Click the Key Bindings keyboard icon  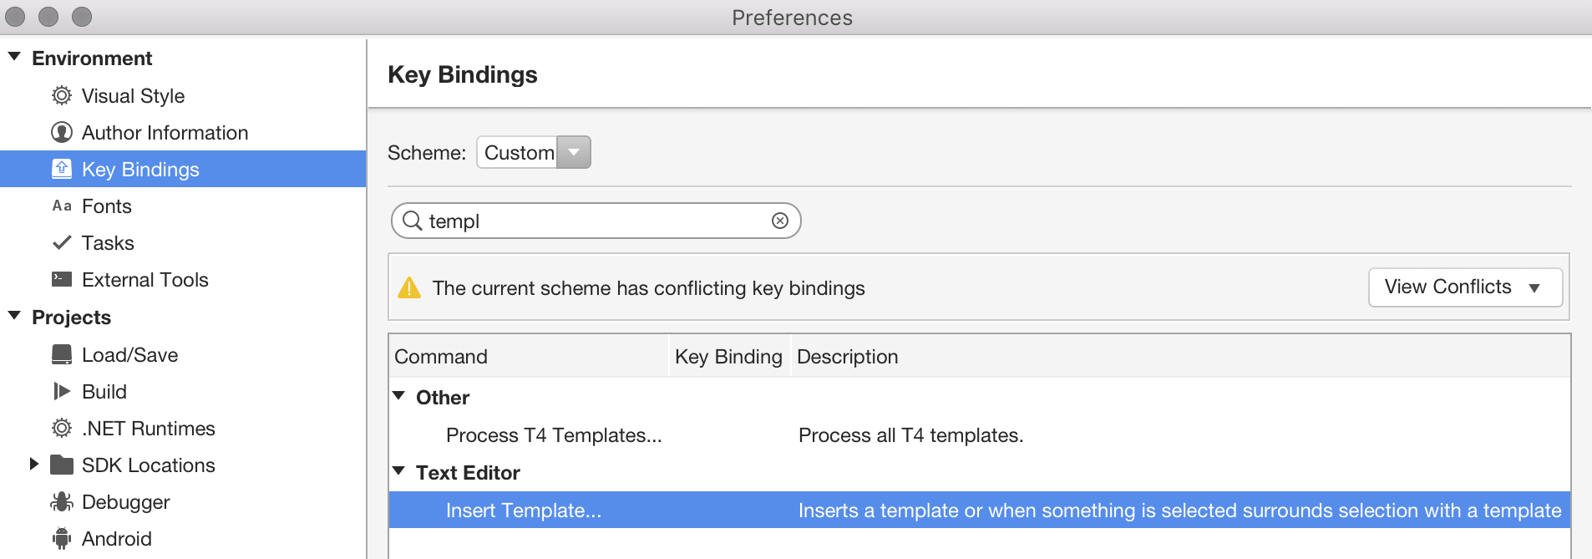point(61,169)
